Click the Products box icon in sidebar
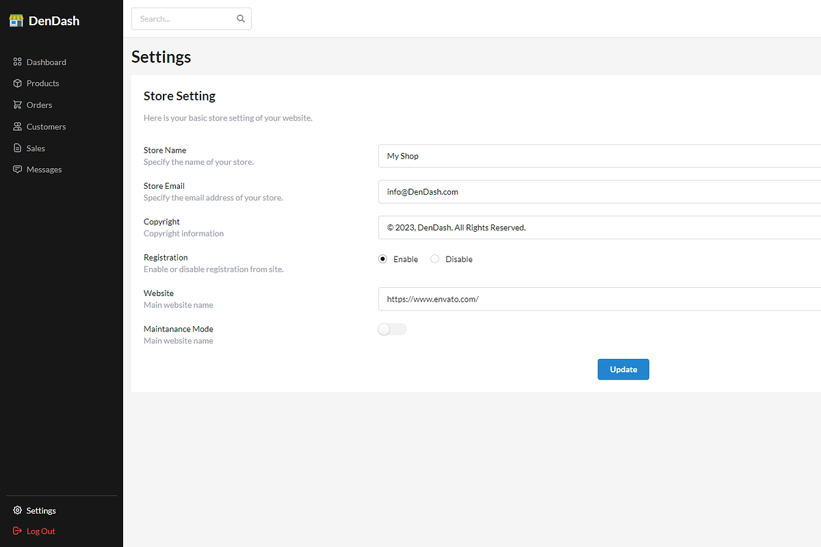821x547 pixels. click(18, 83)
